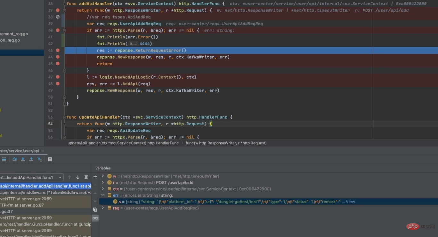Toggle breakpoint on line 44
438x237 pixels.
58,57
